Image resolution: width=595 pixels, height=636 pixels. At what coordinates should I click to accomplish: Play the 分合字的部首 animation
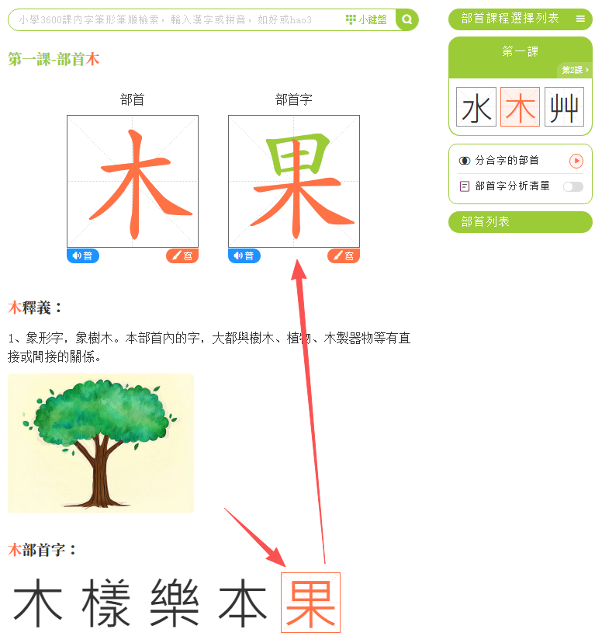[x=576, y=161]
